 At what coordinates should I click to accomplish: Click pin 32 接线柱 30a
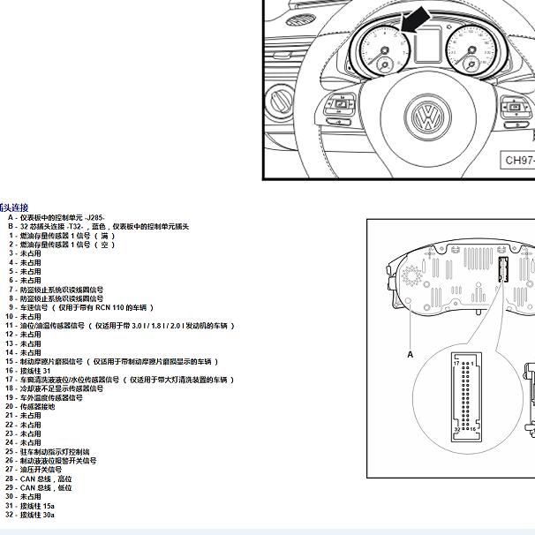(x=30, y=515)
